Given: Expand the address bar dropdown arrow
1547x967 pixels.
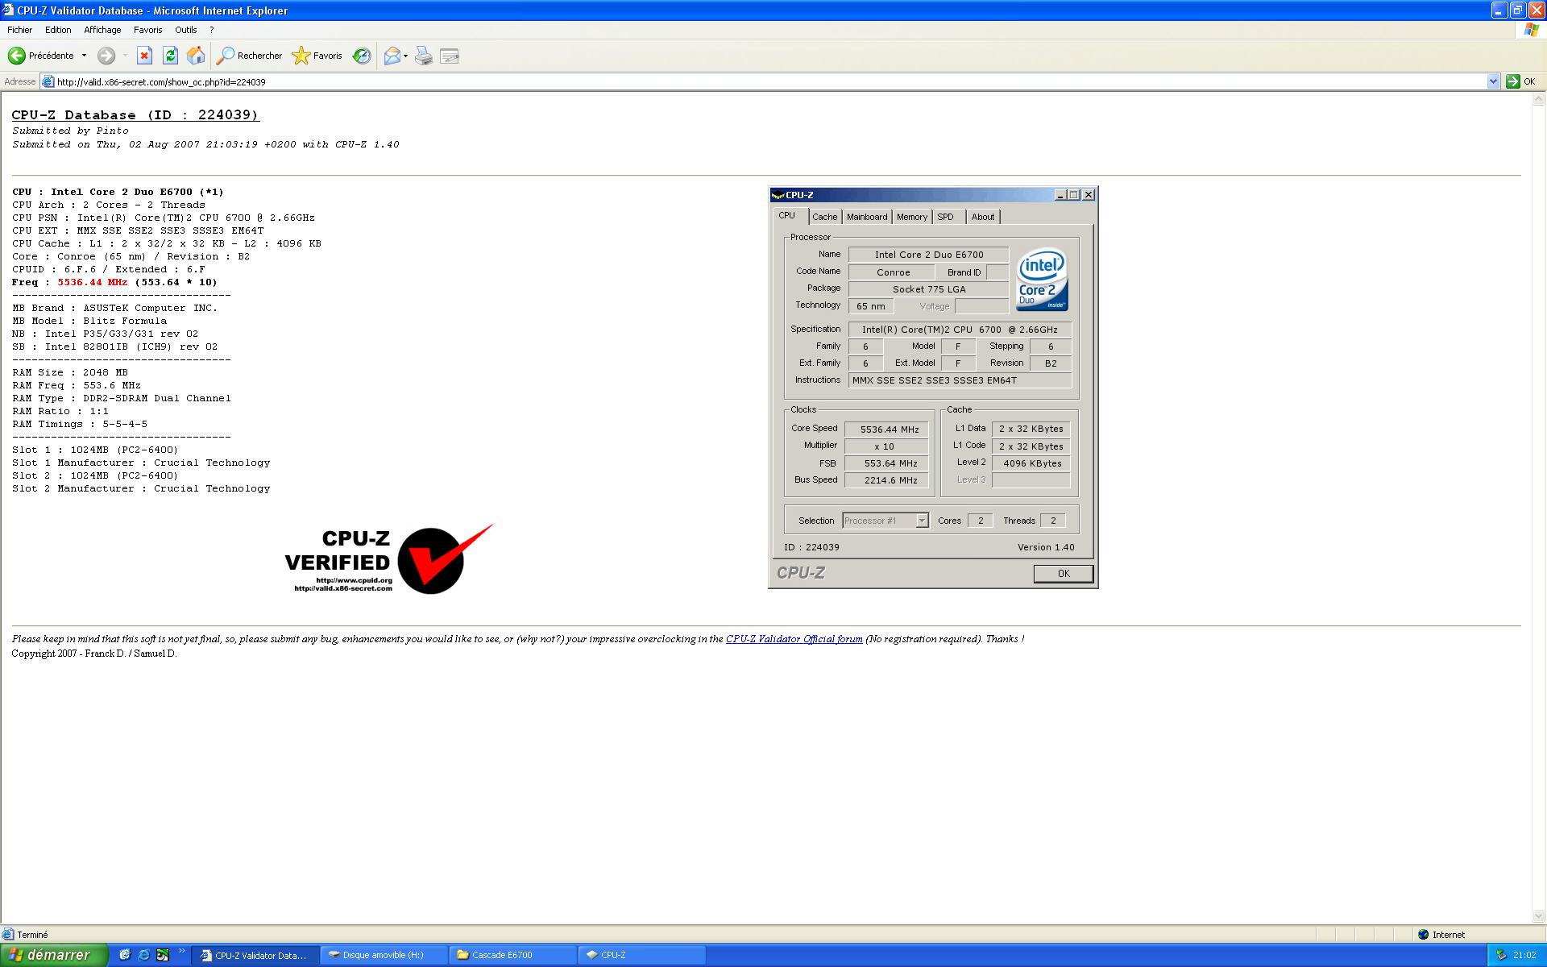Looking at the screenshot, I should 1492,81.
